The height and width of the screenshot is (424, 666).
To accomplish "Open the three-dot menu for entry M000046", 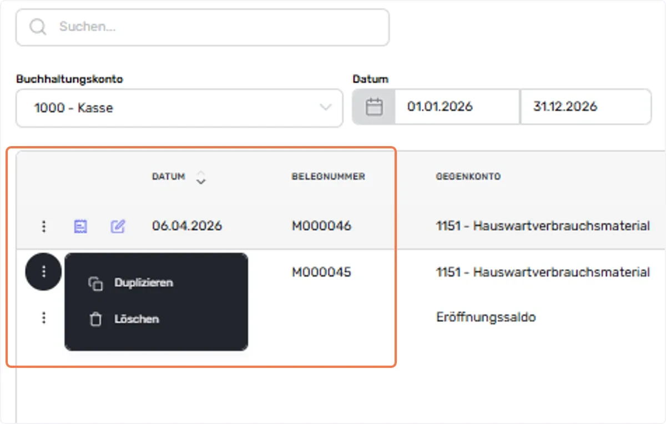I will tap(44, 226).
